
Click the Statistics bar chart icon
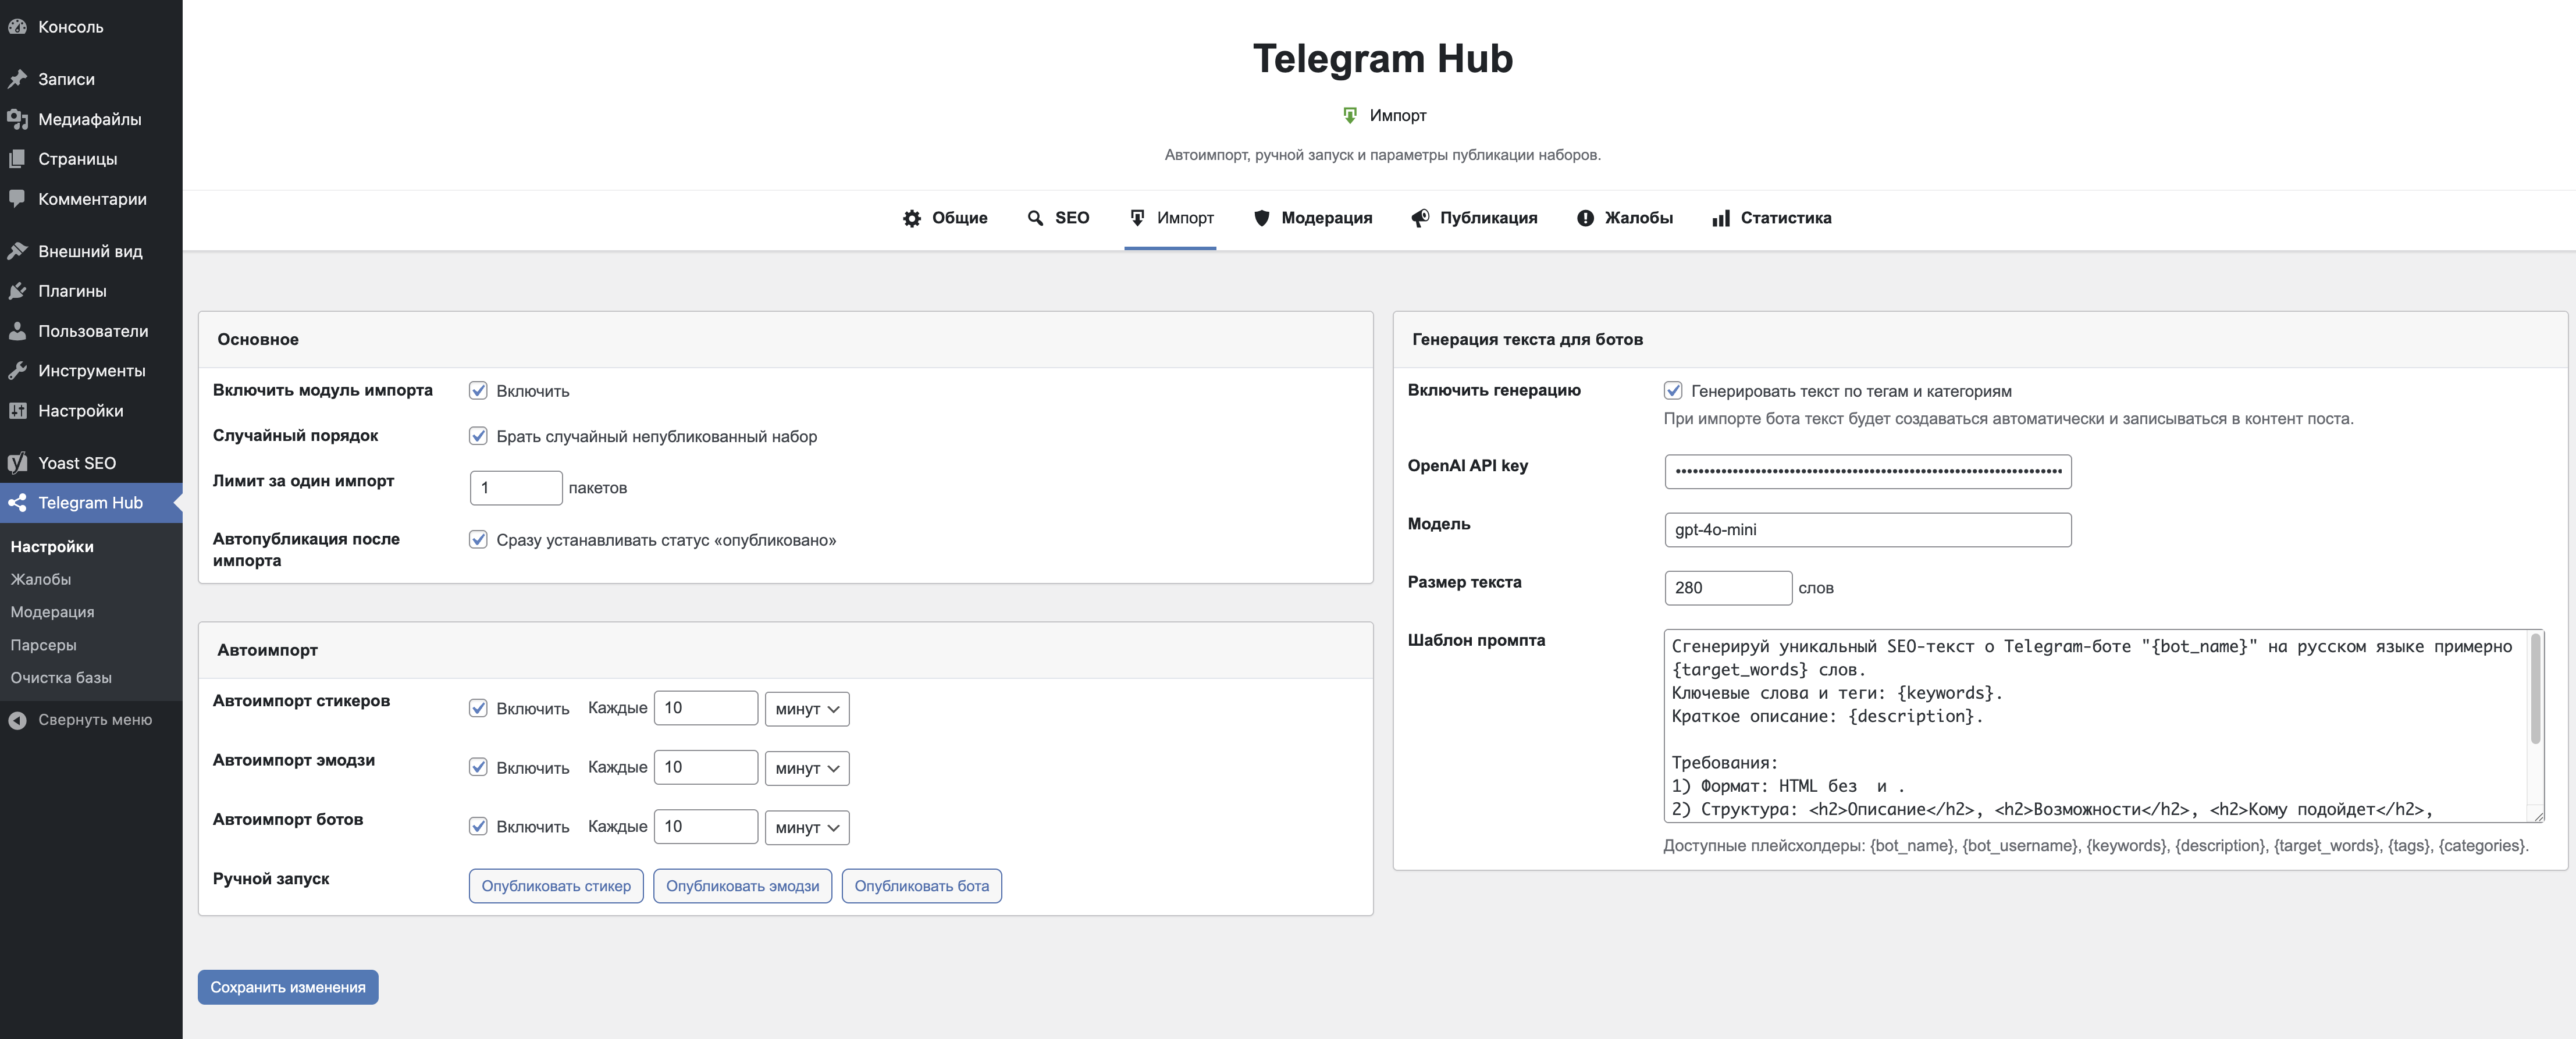point(1720,218)
